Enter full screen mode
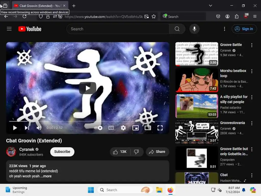Viewport: 261px width, 196px height. pos(160,128)
